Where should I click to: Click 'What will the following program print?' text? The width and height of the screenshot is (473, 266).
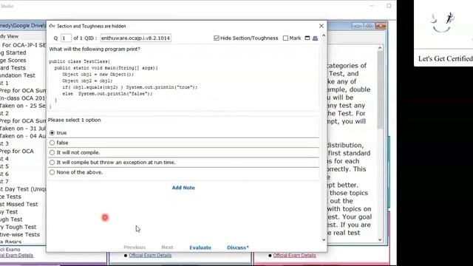(x=95, y=49)
